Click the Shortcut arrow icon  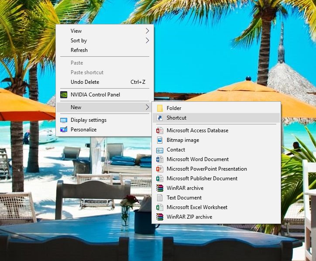[x=160, y=118]
